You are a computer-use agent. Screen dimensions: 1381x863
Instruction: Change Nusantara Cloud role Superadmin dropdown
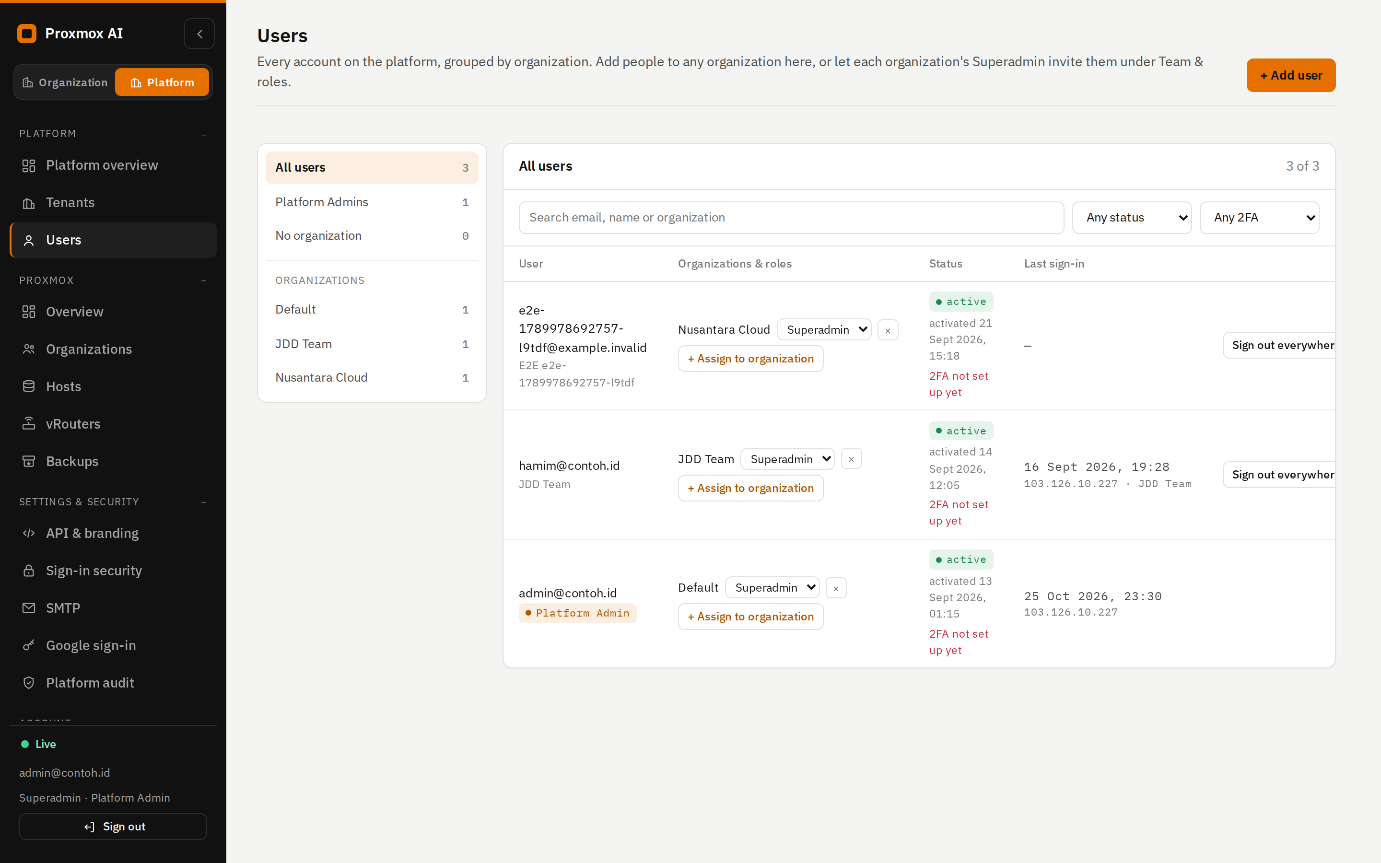pyautogui.click(x=824, y=330)
